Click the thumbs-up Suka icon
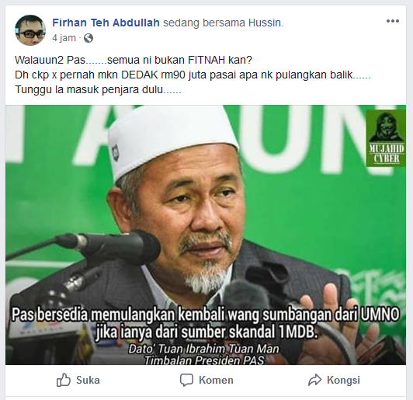The height and width of the screenshot is (400, 413). [64, 380]
